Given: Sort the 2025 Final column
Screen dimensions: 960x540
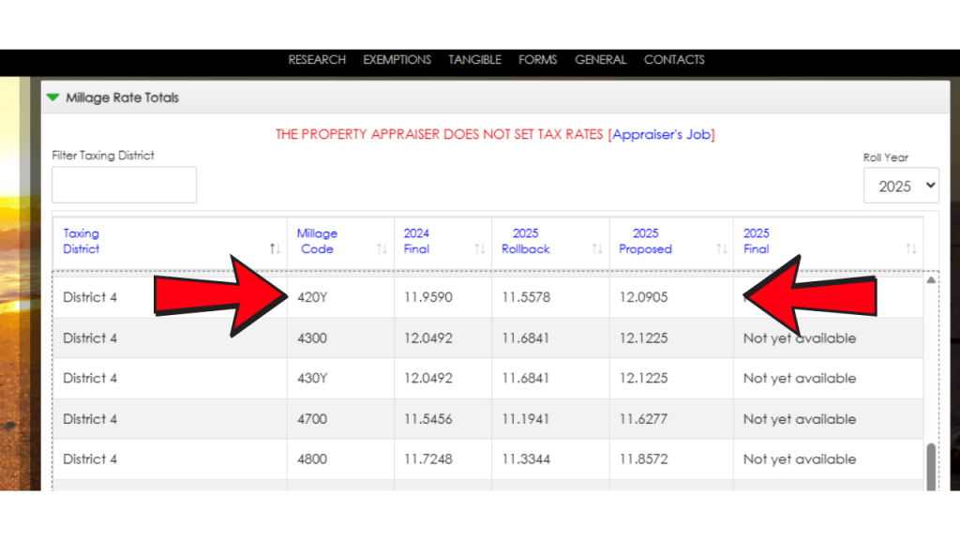Looking at the screenshot, I should tap(911, 249).
